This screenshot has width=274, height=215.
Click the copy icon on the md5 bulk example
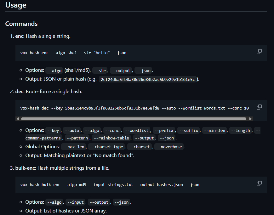pyautogui.click(x=259, y=184)
